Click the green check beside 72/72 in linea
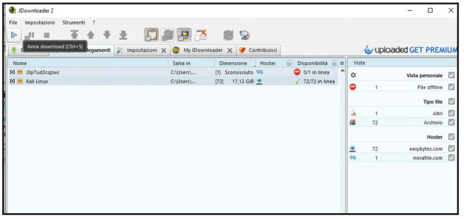Viewport: 464px width, 219px height. pos(298,81)
